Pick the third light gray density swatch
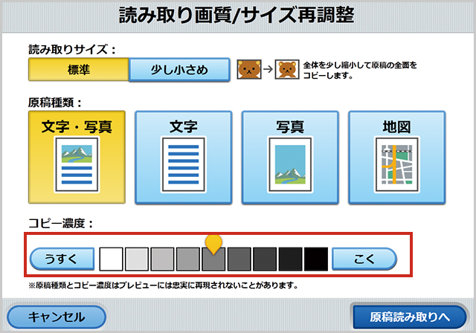Screen dimensions: 476x333 tap(162, 259)
